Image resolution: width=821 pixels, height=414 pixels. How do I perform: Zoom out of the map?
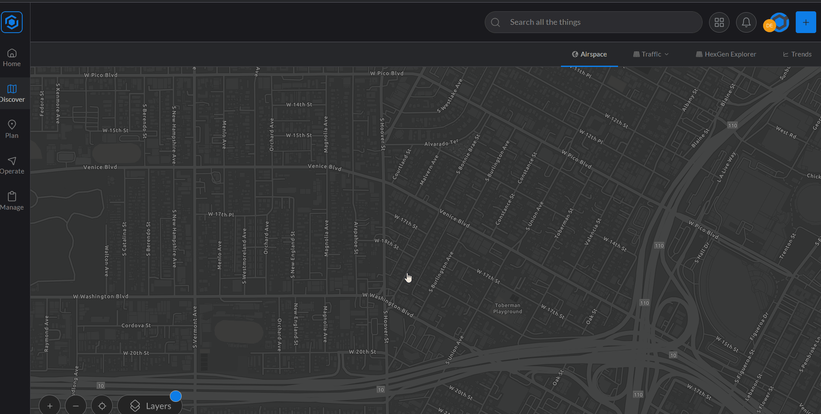pos(76,405)
